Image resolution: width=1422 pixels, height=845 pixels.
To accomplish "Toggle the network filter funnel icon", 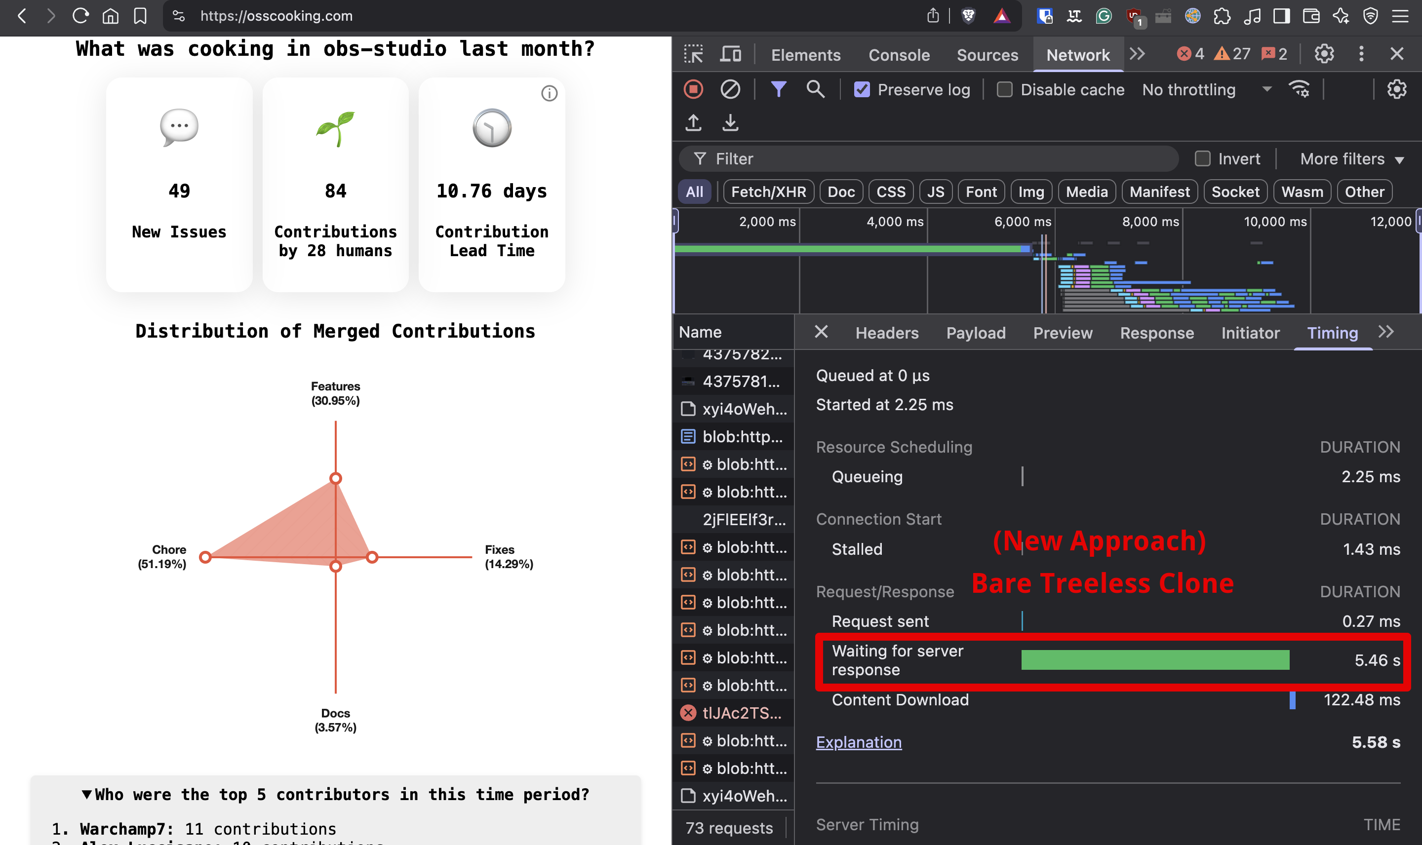I will coord(779,89).
